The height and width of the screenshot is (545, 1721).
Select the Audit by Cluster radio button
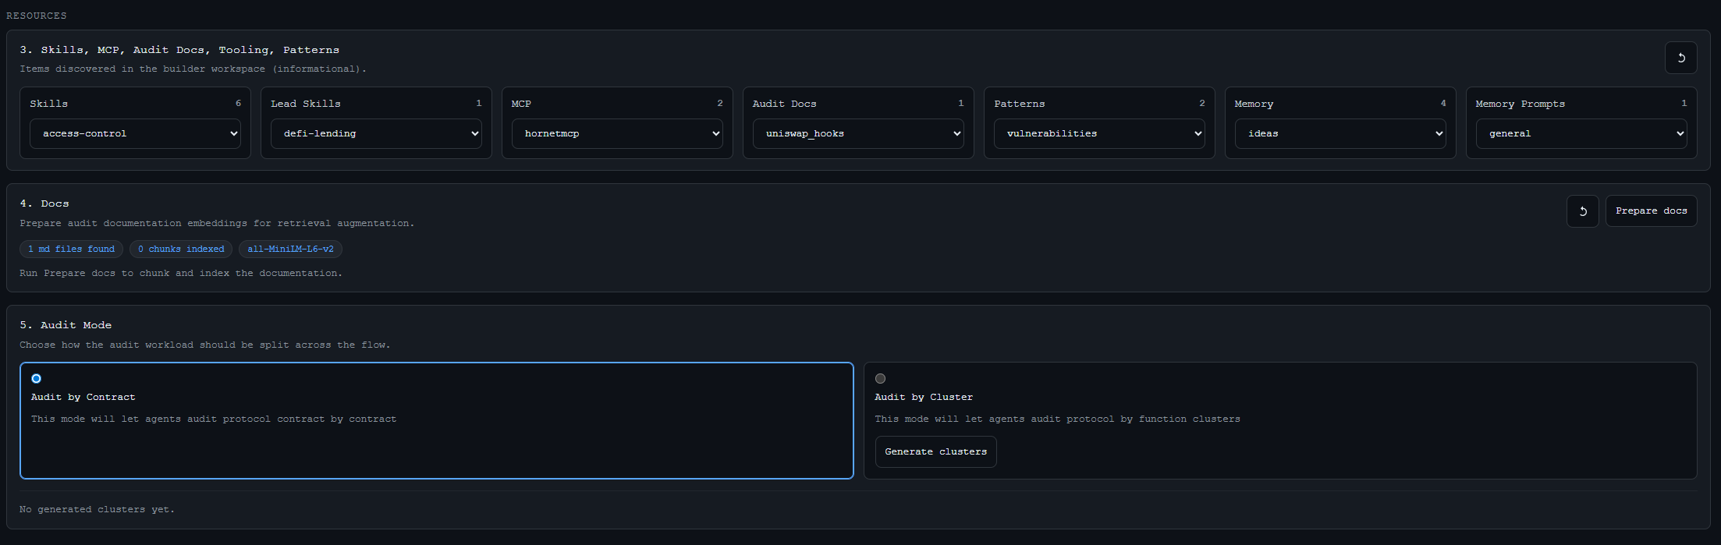880,378
